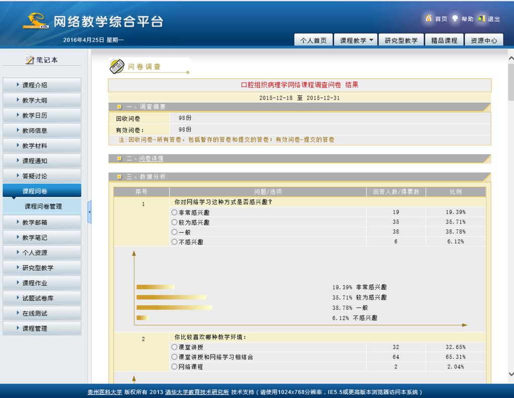Viewport: 514px width, 398px height.
Task: Expand the 教师信息 sidebar section
Action: click(x=42, y=130)
